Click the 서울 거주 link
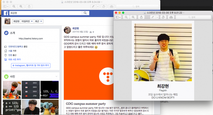This screenshot has width=213, height=115. (x=12, y=51)
